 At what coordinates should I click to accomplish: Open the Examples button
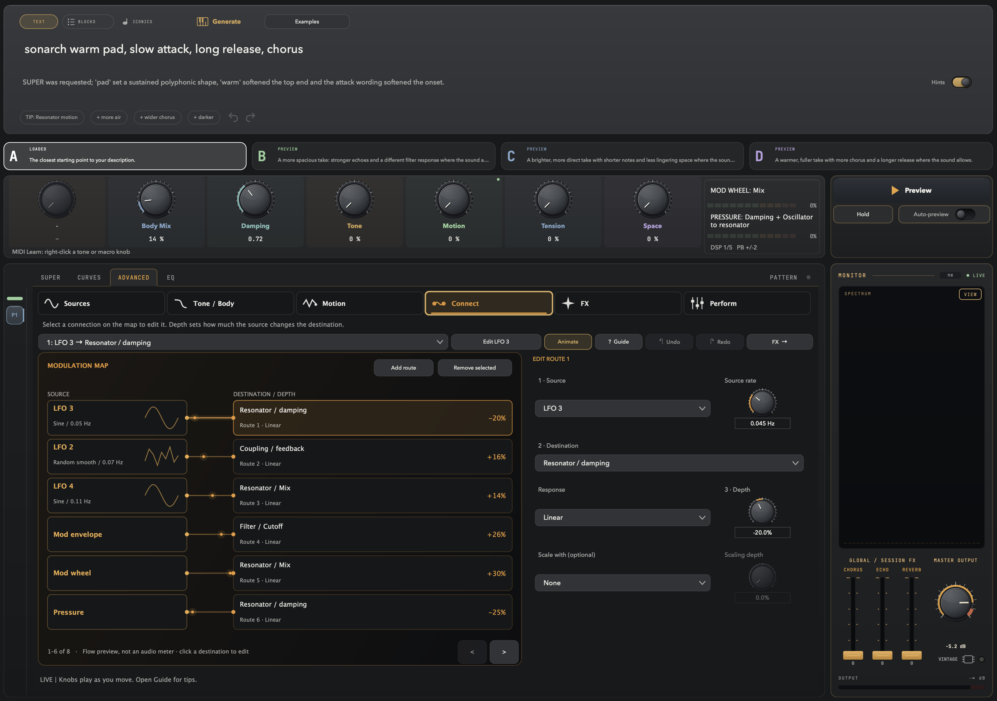click(307, 22)
